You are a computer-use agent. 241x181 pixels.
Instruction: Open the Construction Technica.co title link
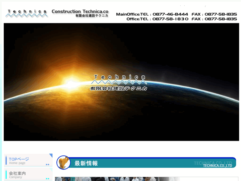tap(80, 11)
